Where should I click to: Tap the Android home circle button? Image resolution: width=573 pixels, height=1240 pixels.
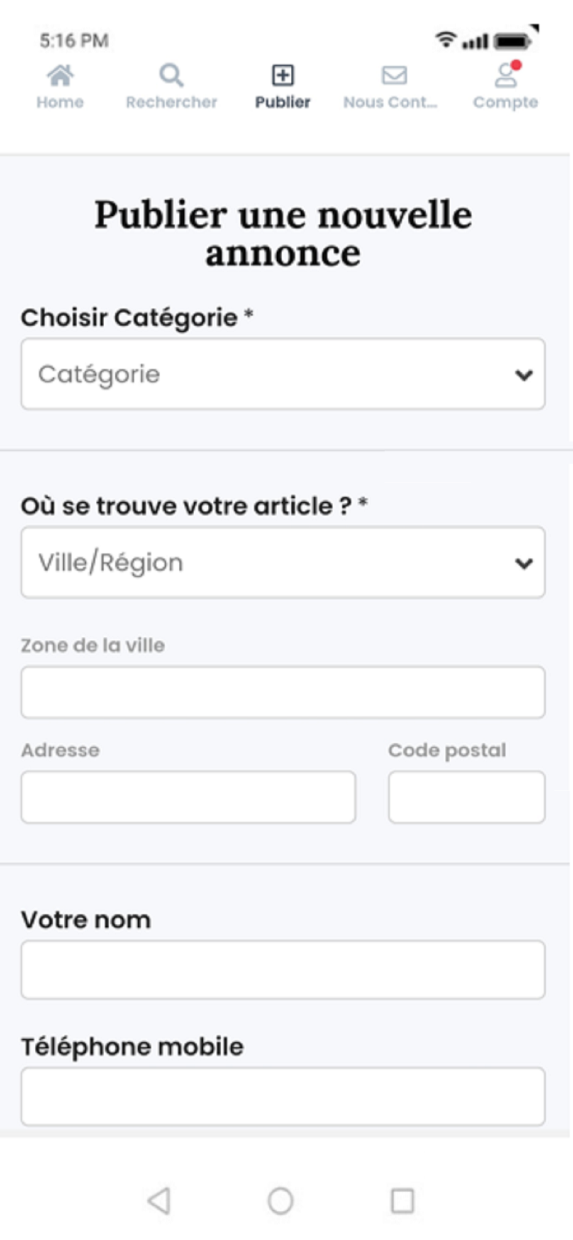click(280, 1201)
